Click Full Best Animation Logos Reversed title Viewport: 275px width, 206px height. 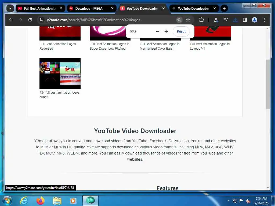tap(57, 46)
